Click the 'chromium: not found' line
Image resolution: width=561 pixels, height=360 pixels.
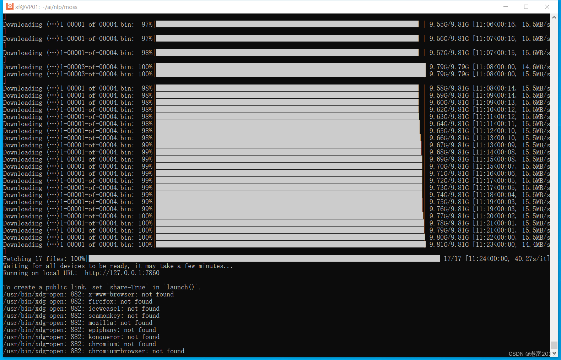[x=80, y=344]
